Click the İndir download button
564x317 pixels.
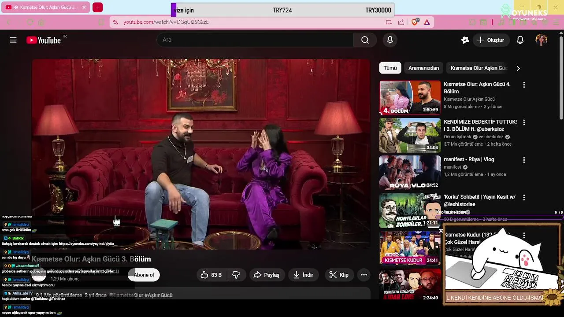pyautogui.click(x=304, y=275)
